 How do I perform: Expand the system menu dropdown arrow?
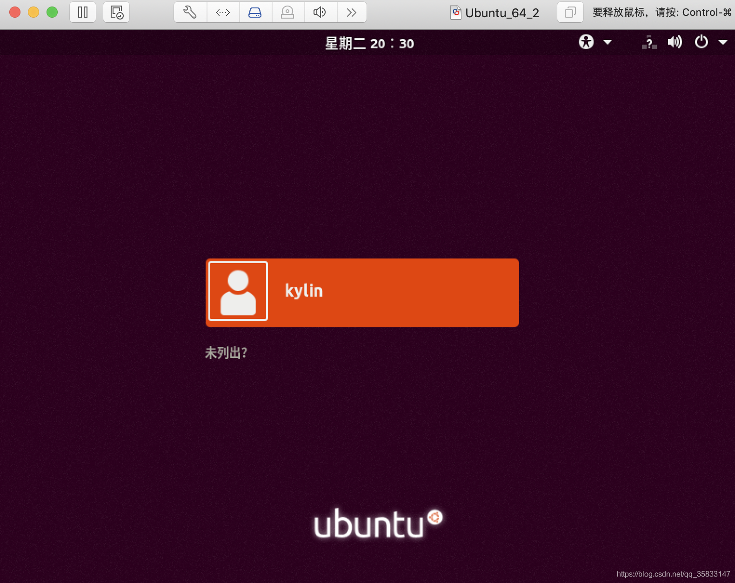pyautogui.click(x=723, y=42)
